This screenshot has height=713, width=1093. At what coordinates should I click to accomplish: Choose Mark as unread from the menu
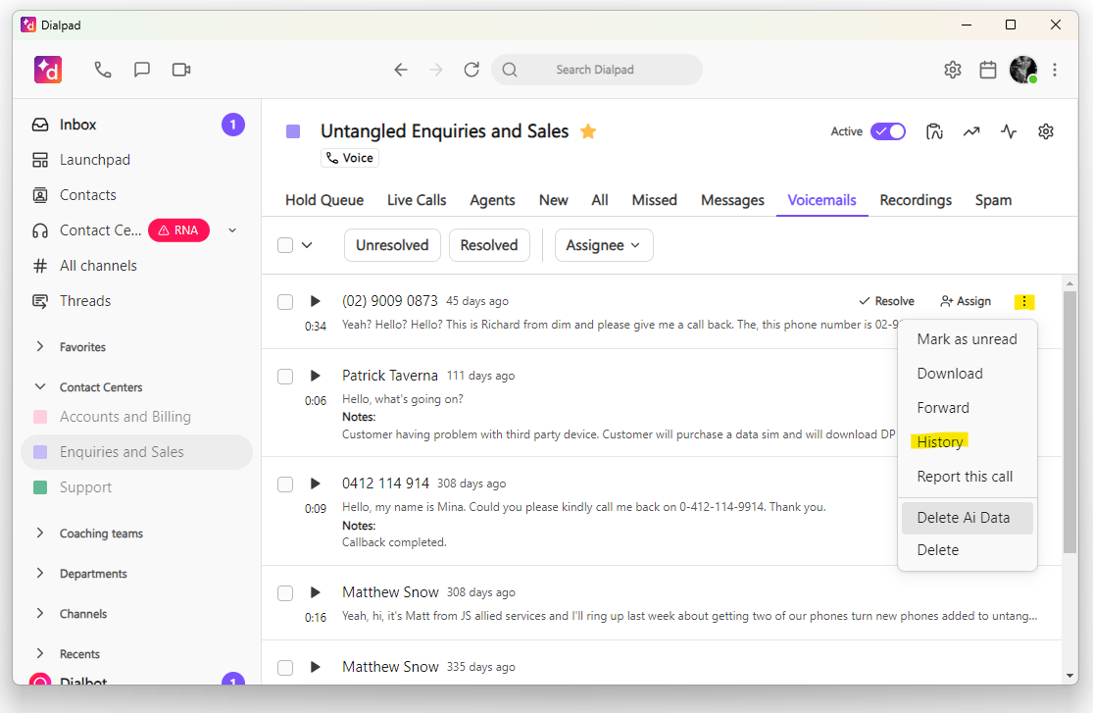[x=967, y=339]
